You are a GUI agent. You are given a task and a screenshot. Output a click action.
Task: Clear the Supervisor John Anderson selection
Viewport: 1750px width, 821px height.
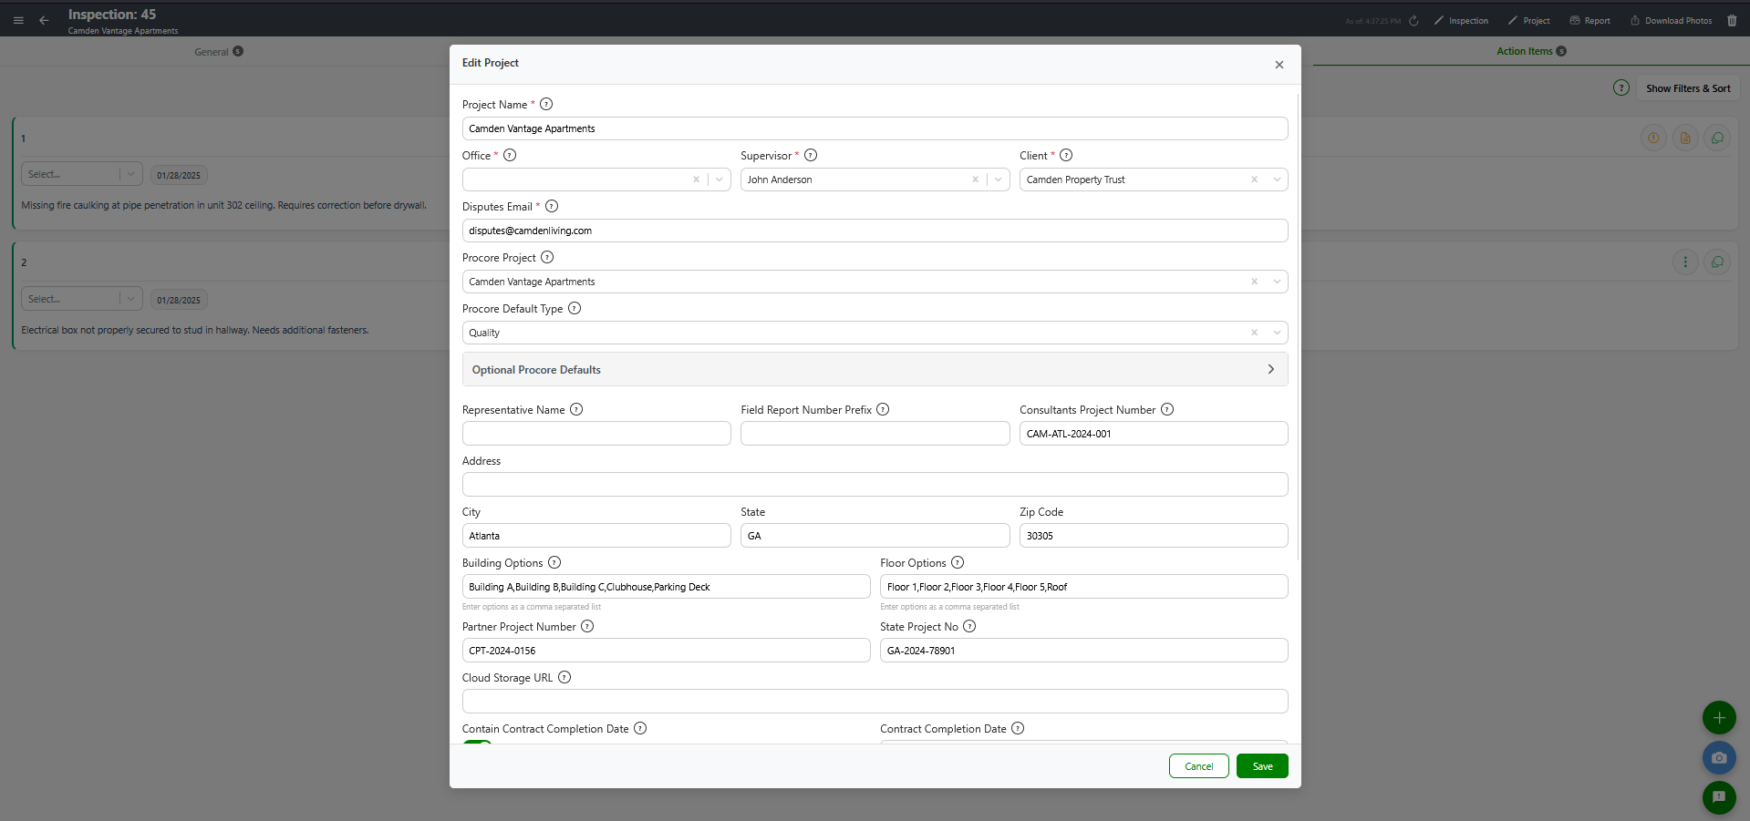[975, 180]
